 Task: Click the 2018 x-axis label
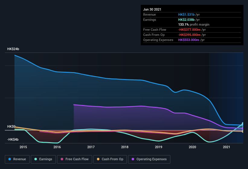tap(125, 147)
